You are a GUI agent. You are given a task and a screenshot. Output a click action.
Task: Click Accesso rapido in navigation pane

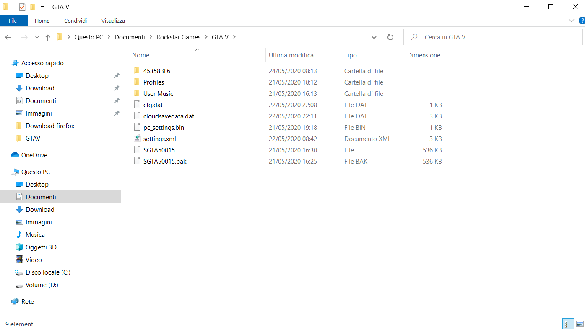(42, 63)
